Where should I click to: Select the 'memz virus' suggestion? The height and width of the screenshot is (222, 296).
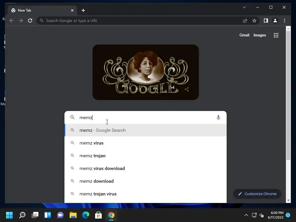(x=145, y=143)
